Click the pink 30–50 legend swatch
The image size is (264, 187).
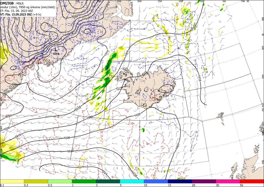pyautogui.click(x=228, y=181)
